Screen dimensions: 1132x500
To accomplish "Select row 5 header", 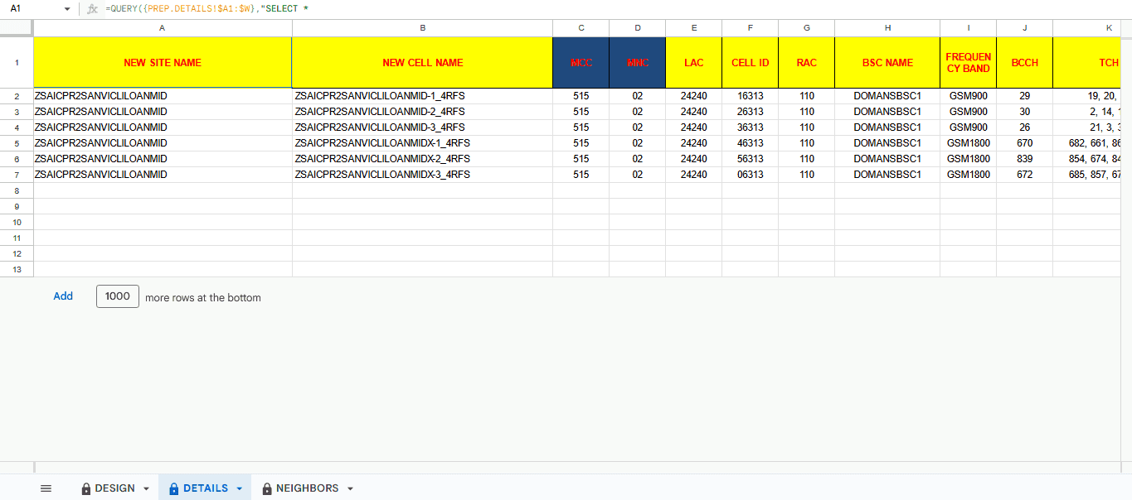I will (x=17, y=143).
